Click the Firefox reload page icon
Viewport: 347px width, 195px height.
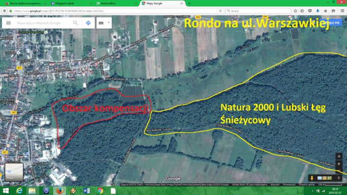tap(221, 10)
